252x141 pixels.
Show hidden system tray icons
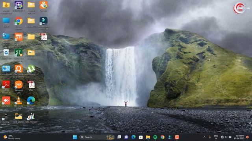(204, 137)
